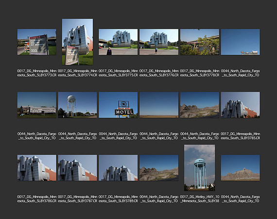The width and height of the screenshot is (277, 219).
Task: Click filename ending South_5L8Y3773.CR
Action: pyautogui.click(x=37, y=73)
